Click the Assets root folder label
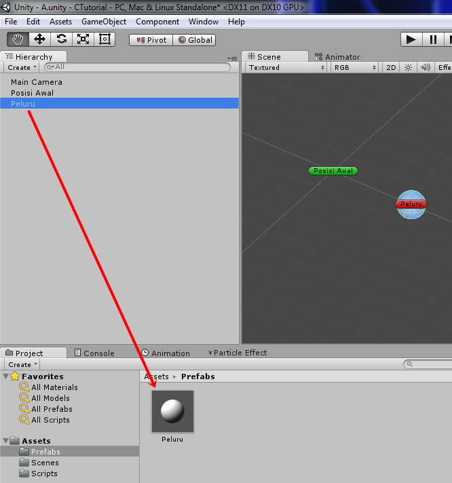 pyautogui.click(x=36, y=441)
